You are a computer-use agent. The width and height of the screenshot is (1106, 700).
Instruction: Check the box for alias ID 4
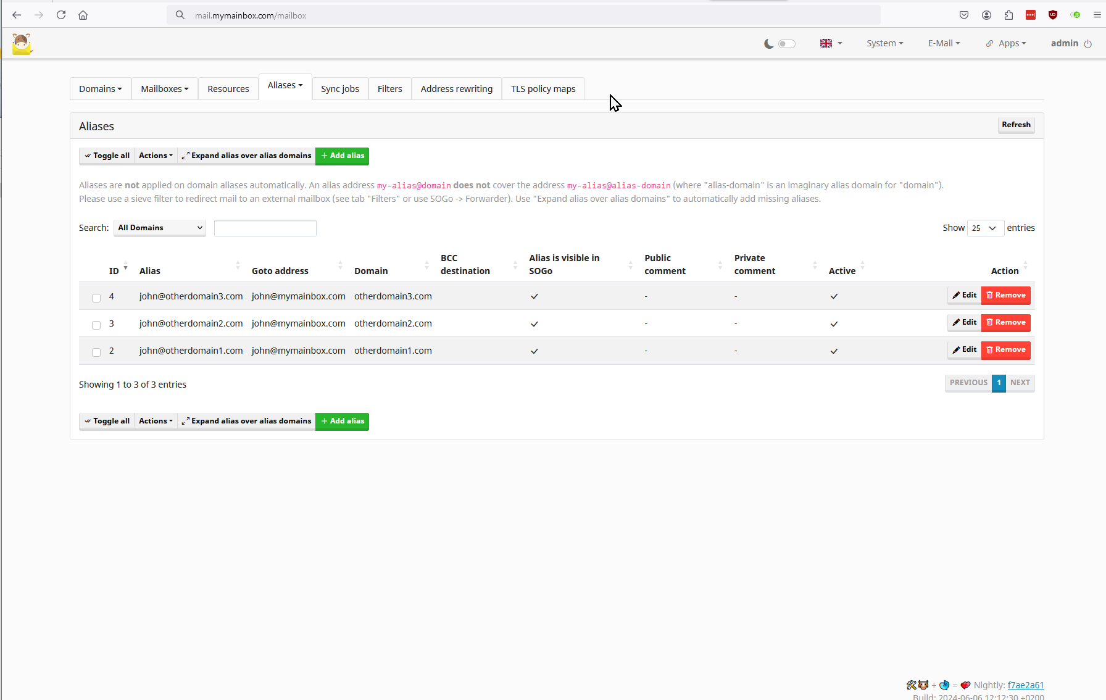96,298
